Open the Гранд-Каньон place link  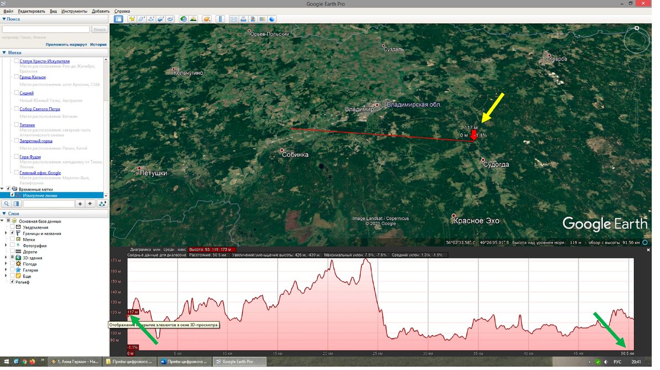[x=32, y=77]
